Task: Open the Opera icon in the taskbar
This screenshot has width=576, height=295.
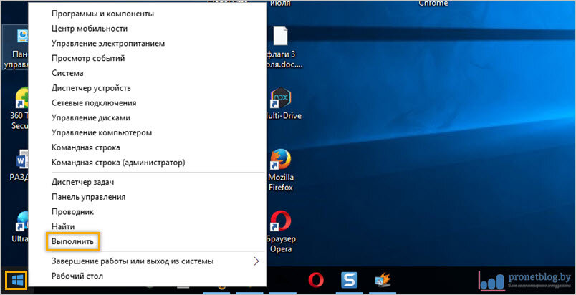Action: click(x=315, y=281)
